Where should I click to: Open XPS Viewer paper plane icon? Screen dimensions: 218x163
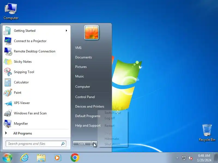click(x=8, y=104)
